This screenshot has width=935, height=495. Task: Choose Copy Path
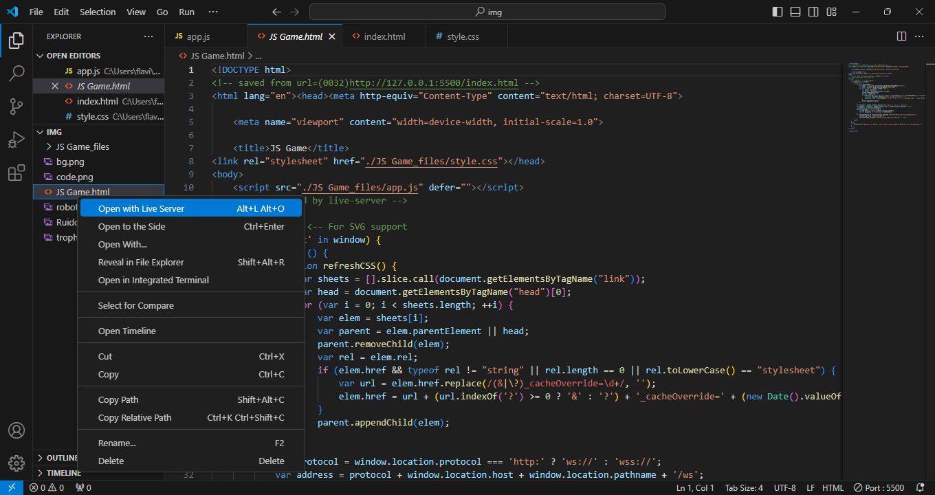tap(190, 399)
